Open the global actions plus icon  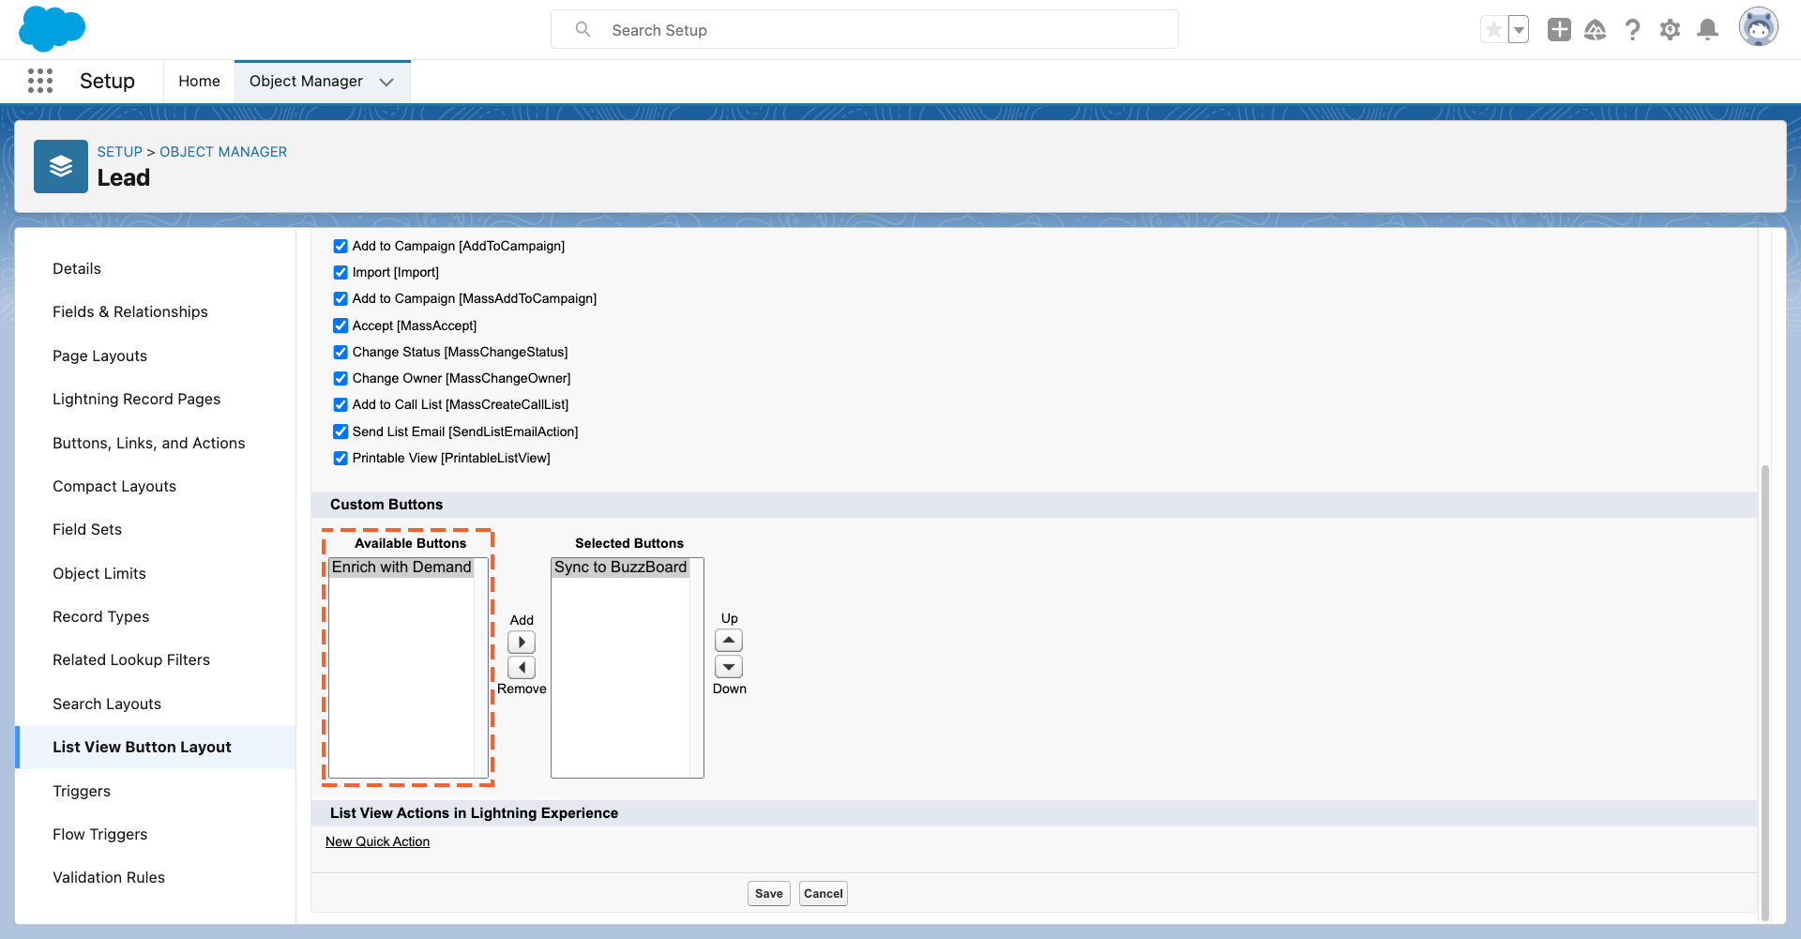(x=1559, y=30)
